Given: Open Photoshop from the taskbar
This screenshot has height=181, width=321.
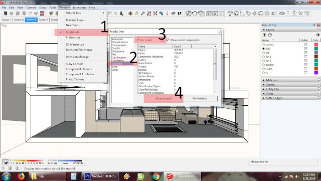Looking at the screenshot, I should (x=100, y=176).
